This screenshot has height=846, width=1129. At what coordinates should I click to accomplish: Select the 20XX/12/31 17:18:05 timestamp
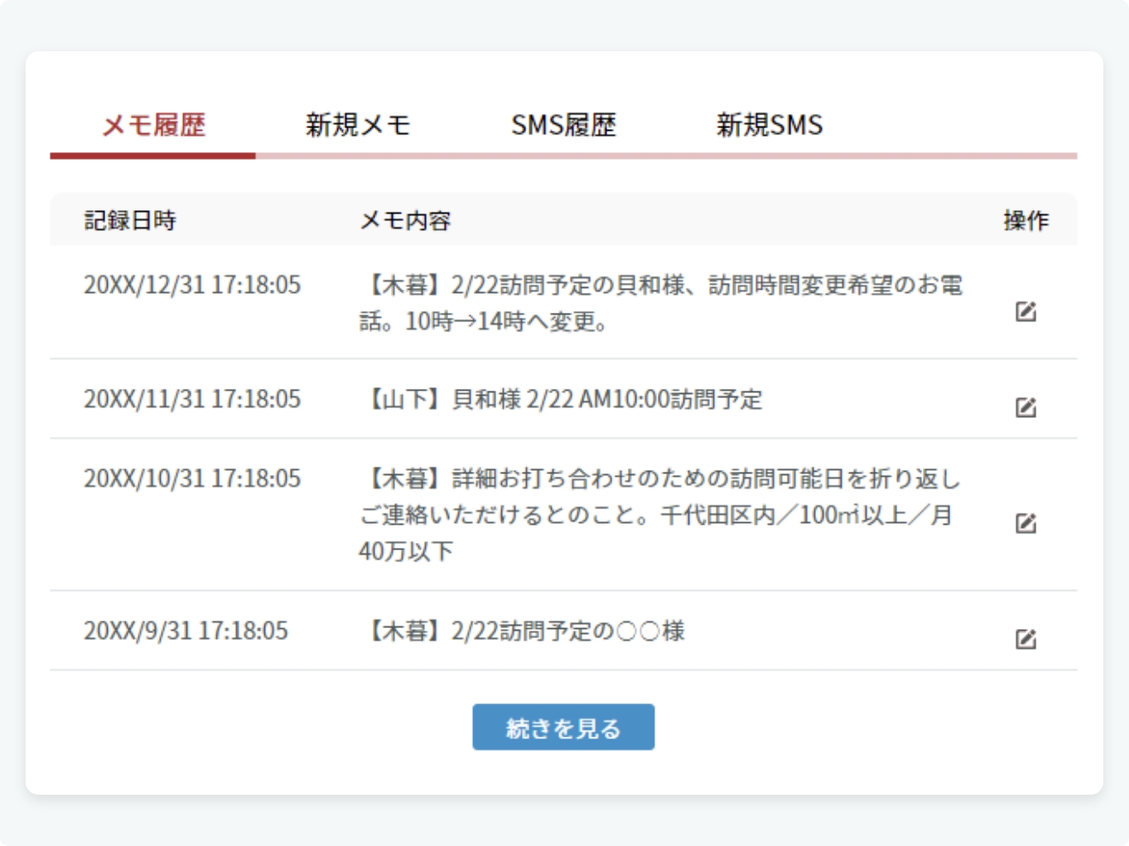192,285
